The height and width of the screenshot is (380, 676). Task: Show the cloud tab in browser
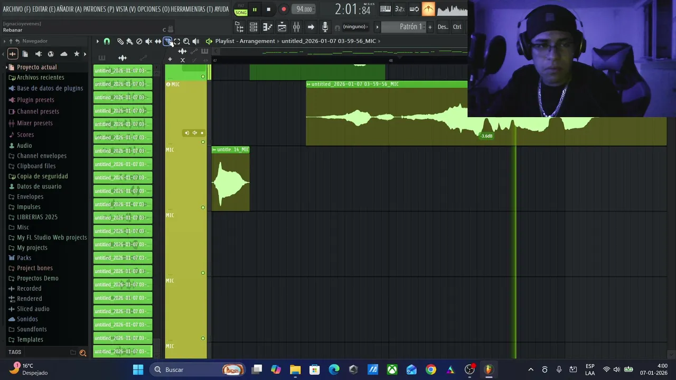coord(64,54)
